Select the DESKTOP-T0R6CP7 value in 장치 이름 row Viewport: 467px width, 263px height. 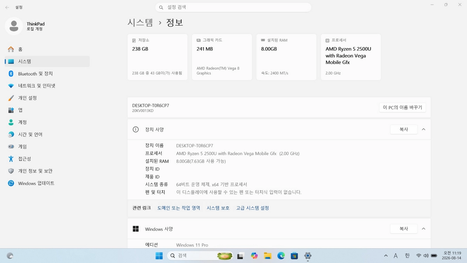(195, 146)
